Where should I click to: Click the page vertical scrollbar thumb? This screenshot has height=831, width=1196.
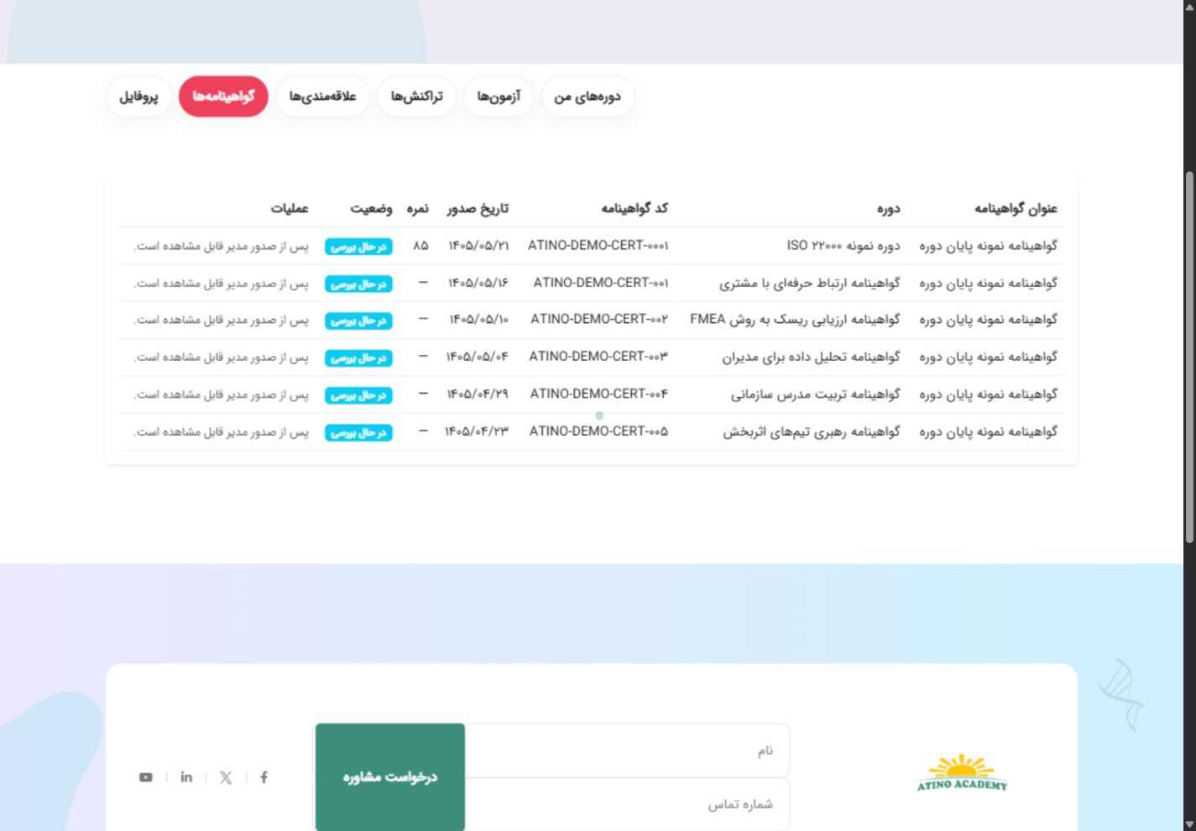(1189, 357)
